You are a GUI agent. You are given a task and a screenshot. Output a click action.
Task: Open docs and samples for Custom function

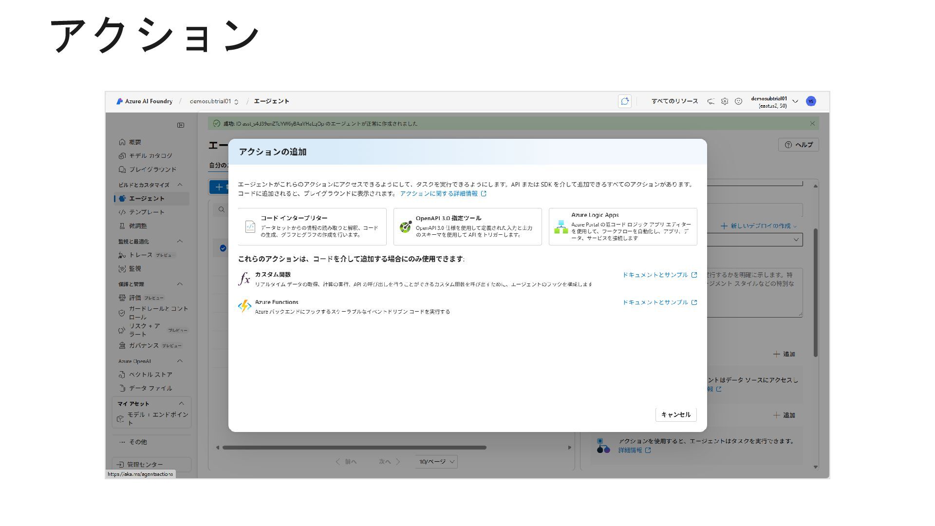[660, 275]
